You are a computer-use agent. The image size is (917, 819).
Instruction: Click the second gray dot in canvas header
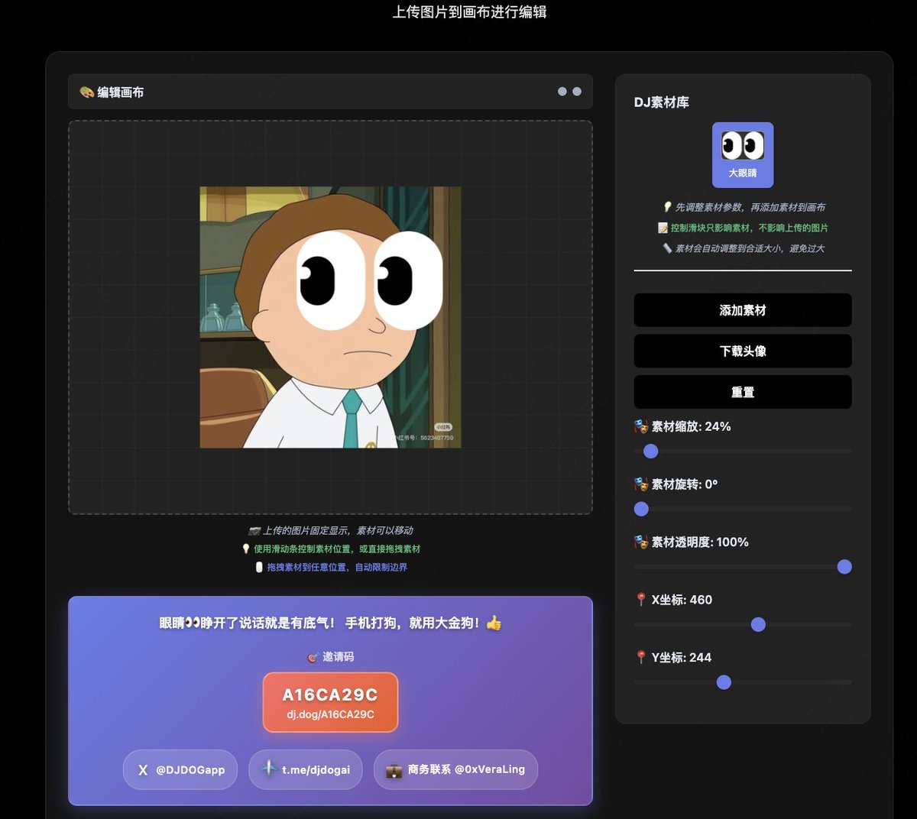[577, 92]
